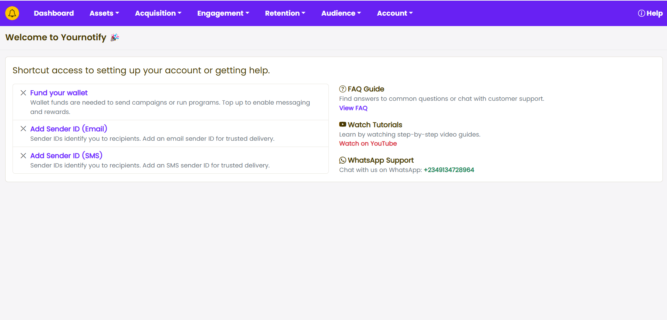Viewport: 667px width, 320px height.
Task: Open the Acquisition dropdown menu
Action: (x=158, y=13)
